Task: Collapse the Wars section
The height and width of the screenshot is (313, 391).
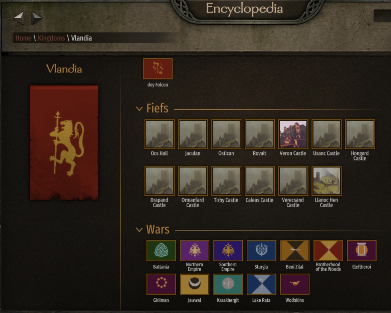Action: click(139, 230)
